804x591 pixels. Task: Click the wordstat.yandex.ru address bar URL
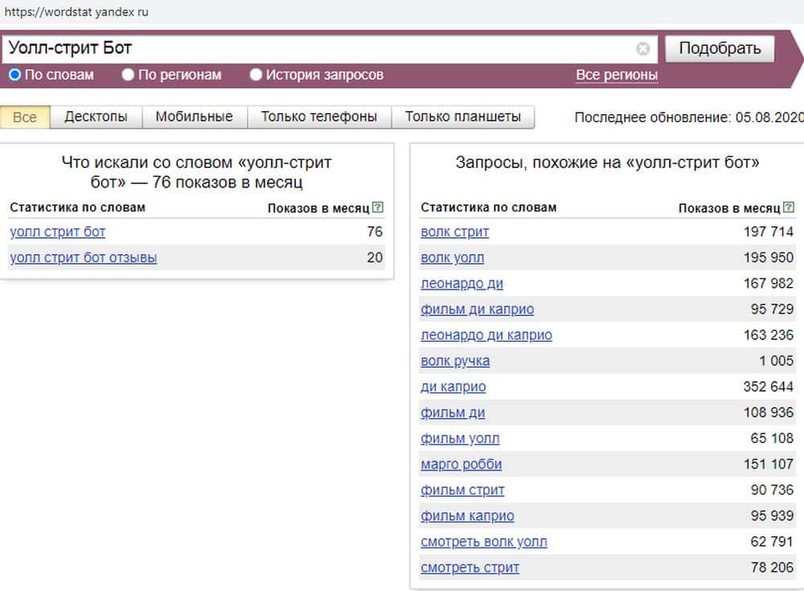click(76, 12)
